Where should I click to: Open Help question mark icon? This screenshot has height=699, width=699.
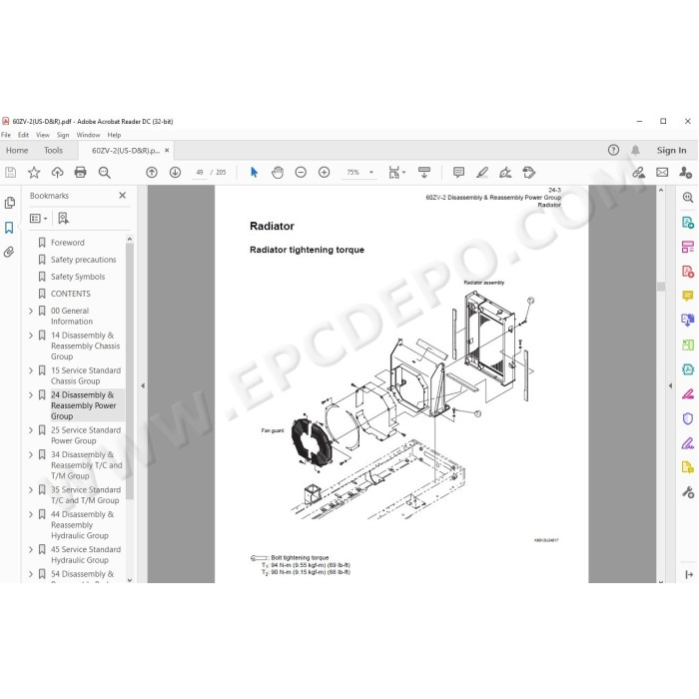coord(613,150)
